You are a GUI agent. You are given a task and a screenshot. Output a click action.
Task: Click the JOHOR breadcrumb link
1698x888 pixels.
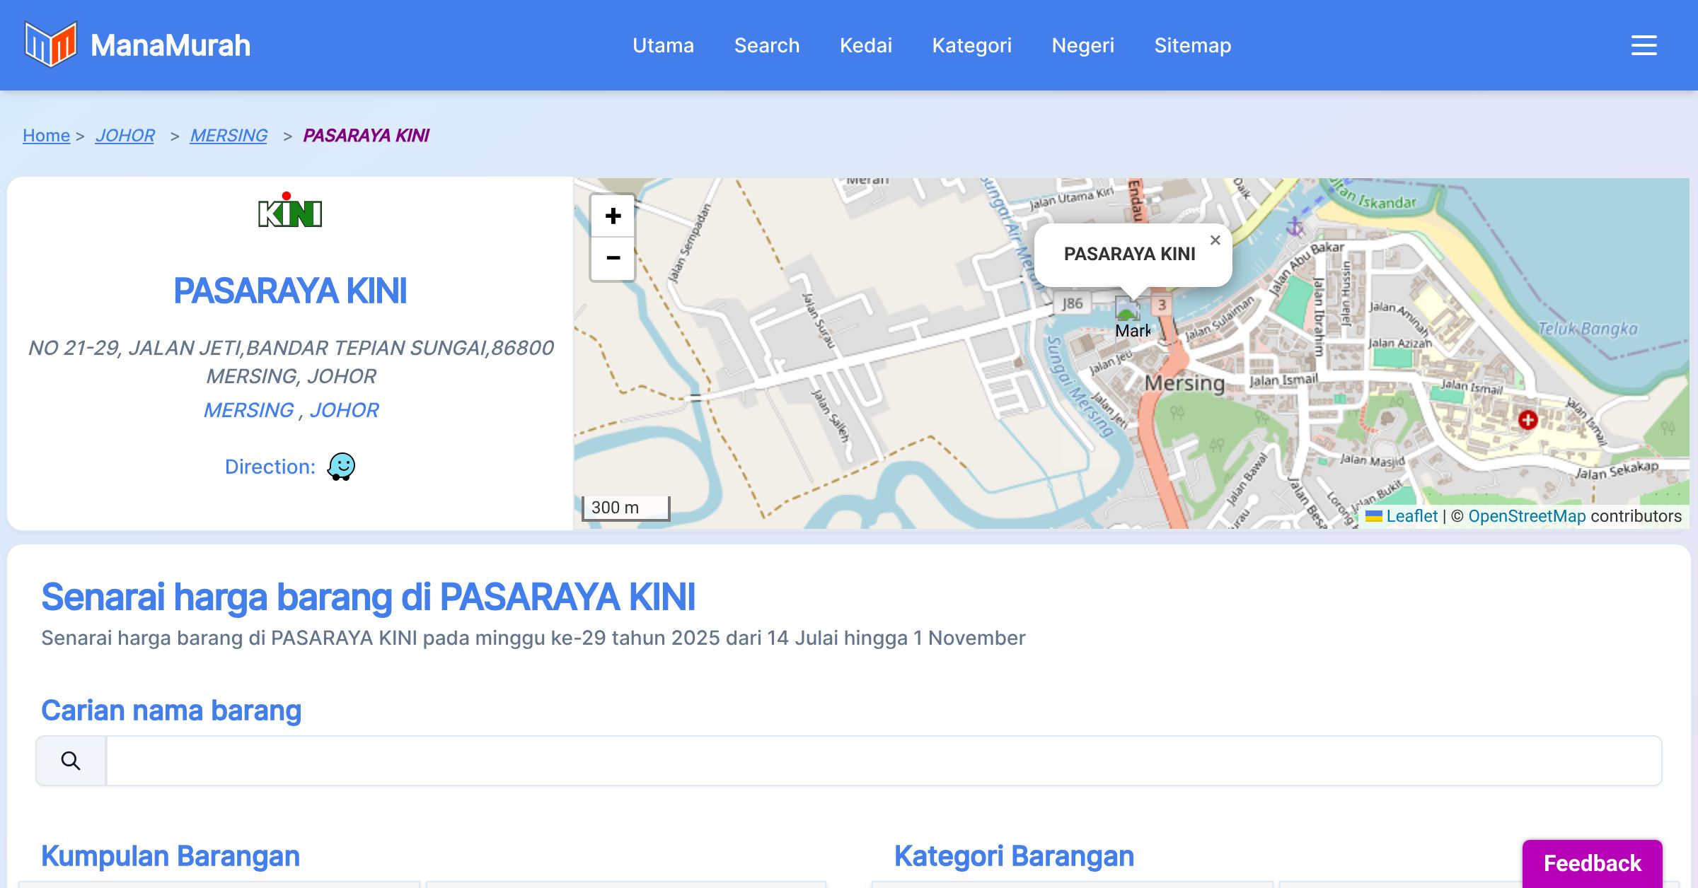[125, 135]
